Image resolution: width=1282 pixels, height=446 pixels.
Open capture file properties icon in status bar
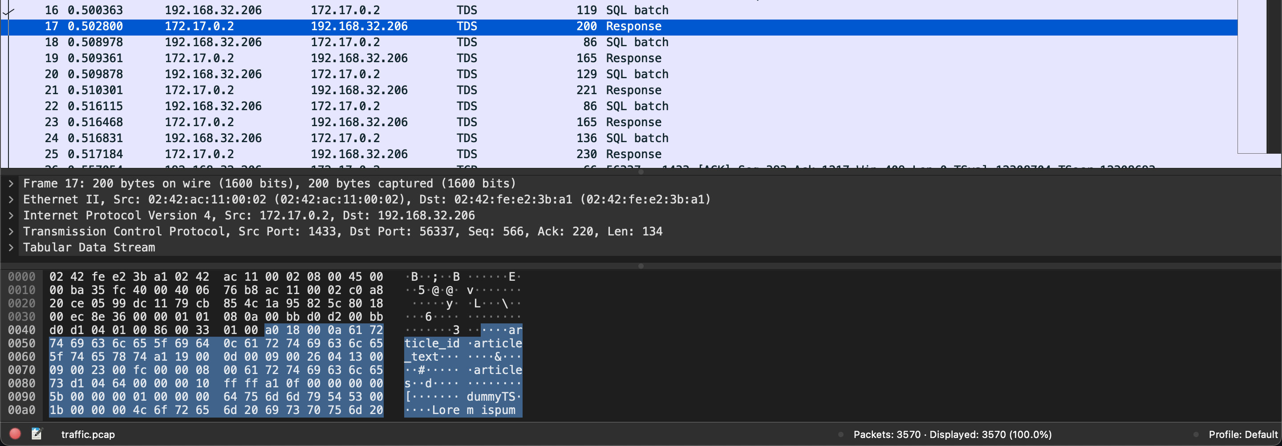37,434
